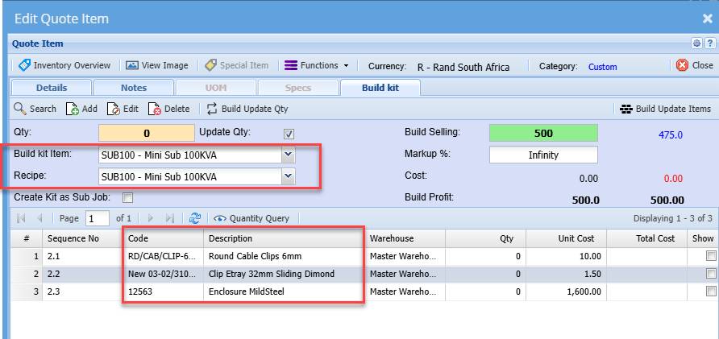
Task: Switch to the Notes tab
Action: [x=134, y=88]
